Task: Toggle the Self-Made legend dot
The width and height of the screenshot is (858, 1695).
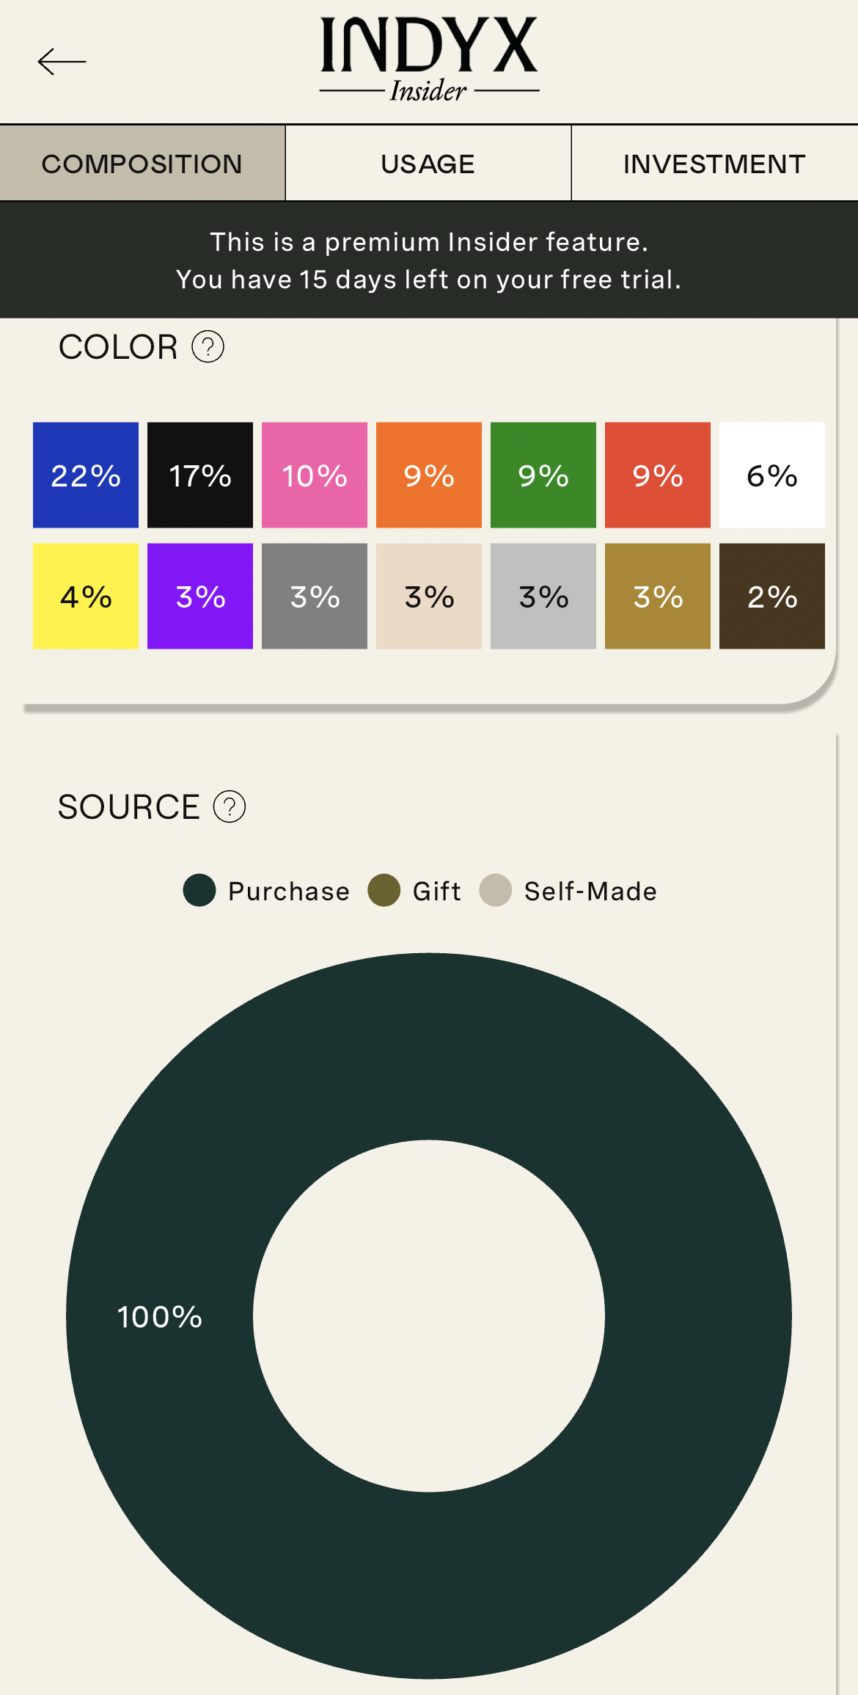Action: coord(496,891)
